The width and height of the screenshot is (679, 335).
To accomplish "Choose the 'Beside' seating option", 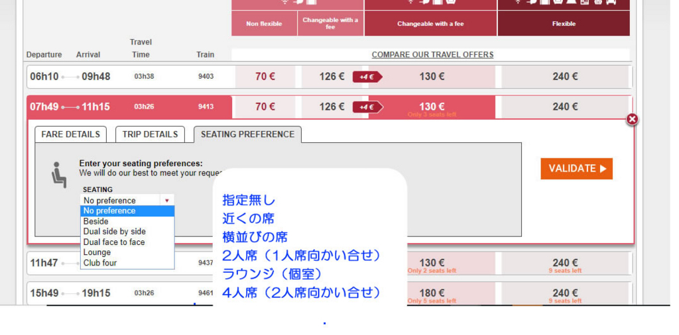I will click(x=127, y=221).
